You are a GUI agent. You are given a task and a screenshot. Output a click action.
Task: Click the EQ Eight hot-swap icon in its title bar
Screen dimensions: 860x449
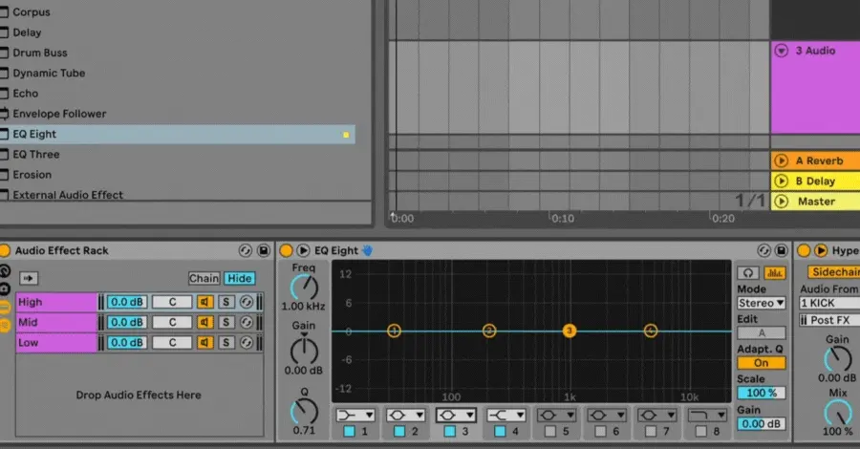point(763,250)
